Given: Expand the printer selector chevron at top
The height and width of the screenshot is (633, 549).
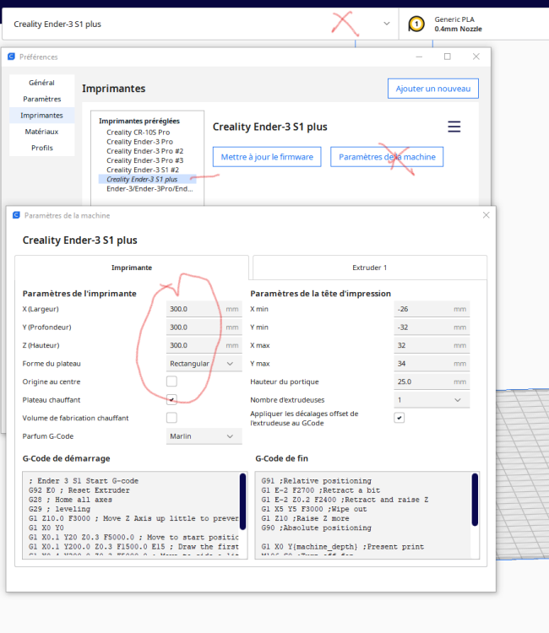Looking at the screenshot, I should point(387,24).
